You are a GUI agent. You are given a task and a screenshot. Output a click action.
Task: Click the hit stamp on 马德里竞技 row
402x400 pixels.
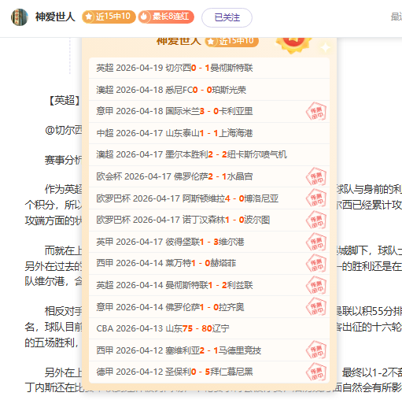(x=316, y=350)
